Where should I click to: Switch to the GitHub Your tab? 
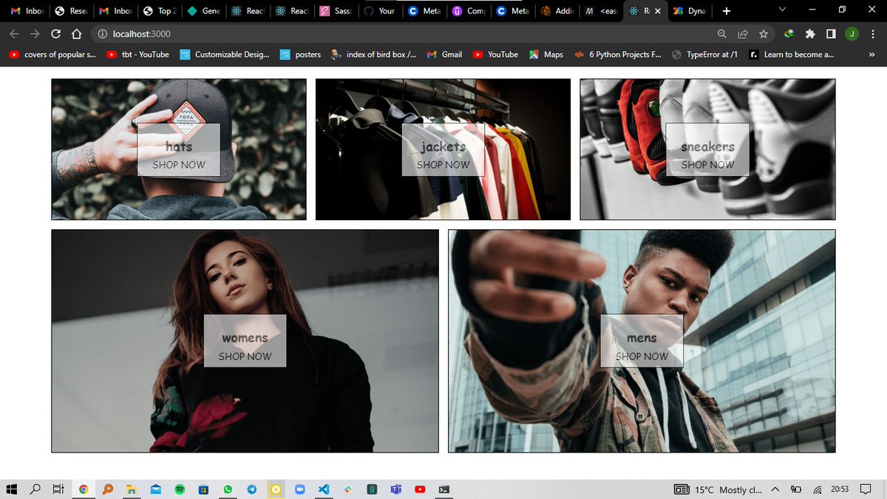(380, 11)
